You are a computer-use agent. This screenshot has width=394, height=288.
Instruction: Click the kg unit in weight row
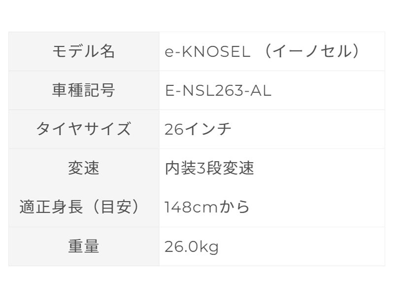point(209,247)
